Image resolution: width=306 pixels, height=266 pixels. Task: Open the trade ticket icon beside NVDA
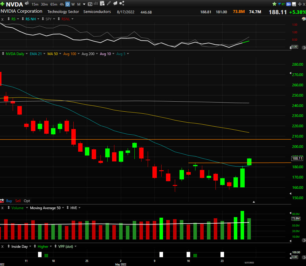[x=27, y=3]
